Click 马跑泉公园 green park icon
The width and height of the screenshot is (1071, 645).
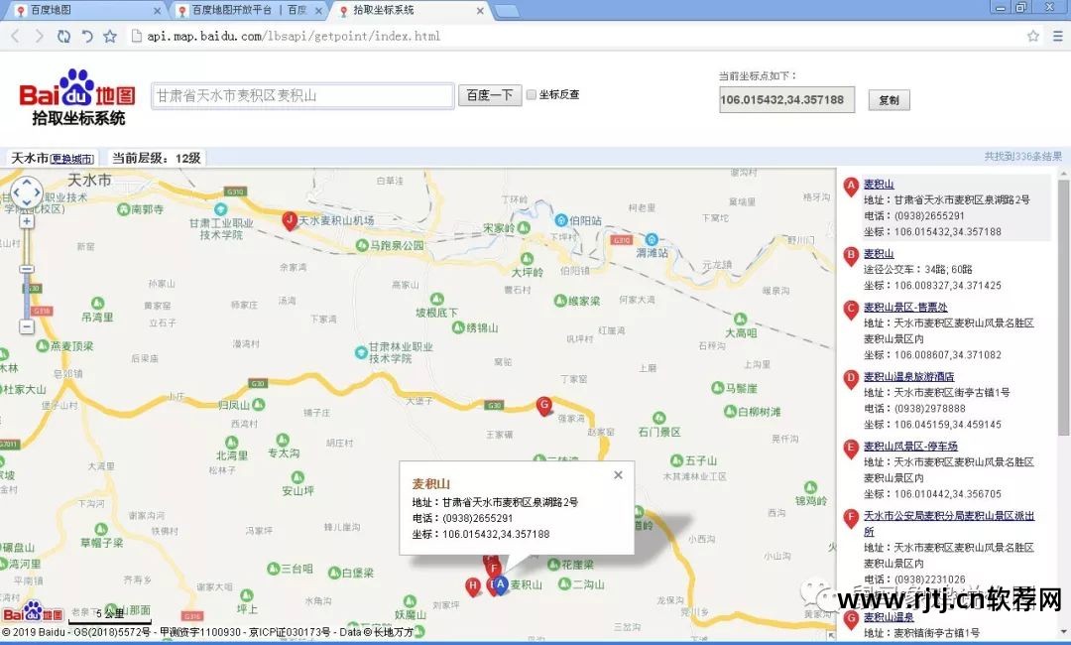tap(363, 245)
